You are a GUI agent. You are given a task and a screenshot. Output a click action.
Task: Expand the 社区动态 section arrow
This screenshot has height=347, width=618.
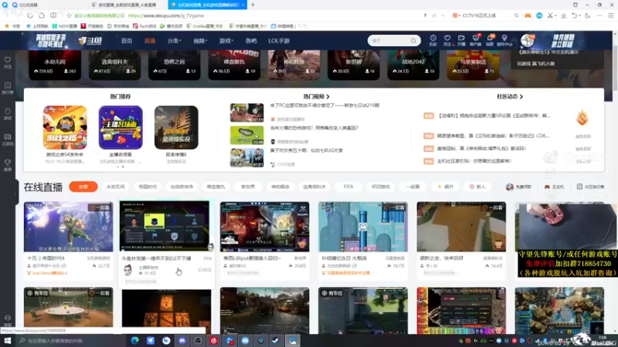coord(521,96)
